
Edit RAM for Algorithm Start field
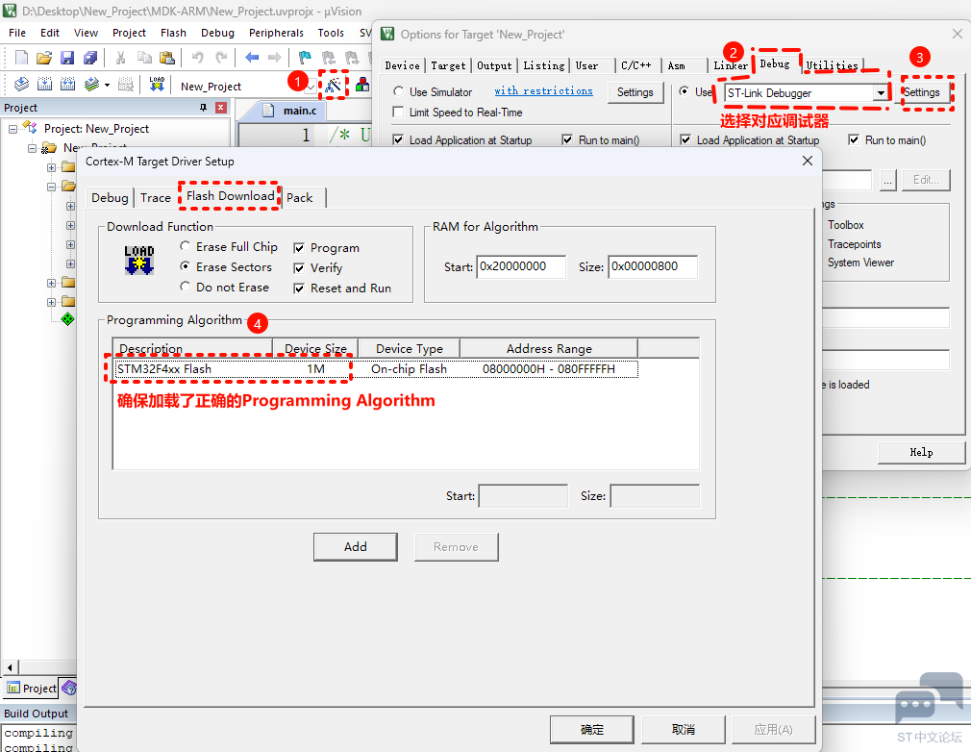tap(521, 266)
